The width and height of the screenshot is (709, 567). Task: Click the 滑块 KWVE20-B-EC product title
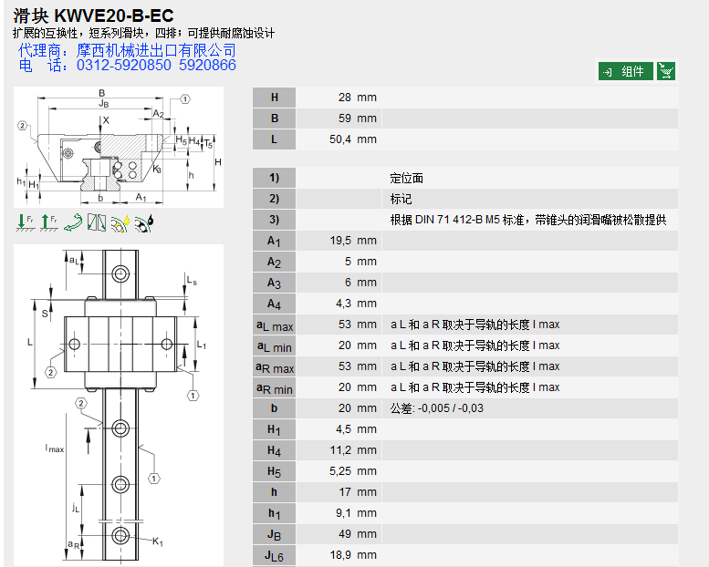pos(94,15)
